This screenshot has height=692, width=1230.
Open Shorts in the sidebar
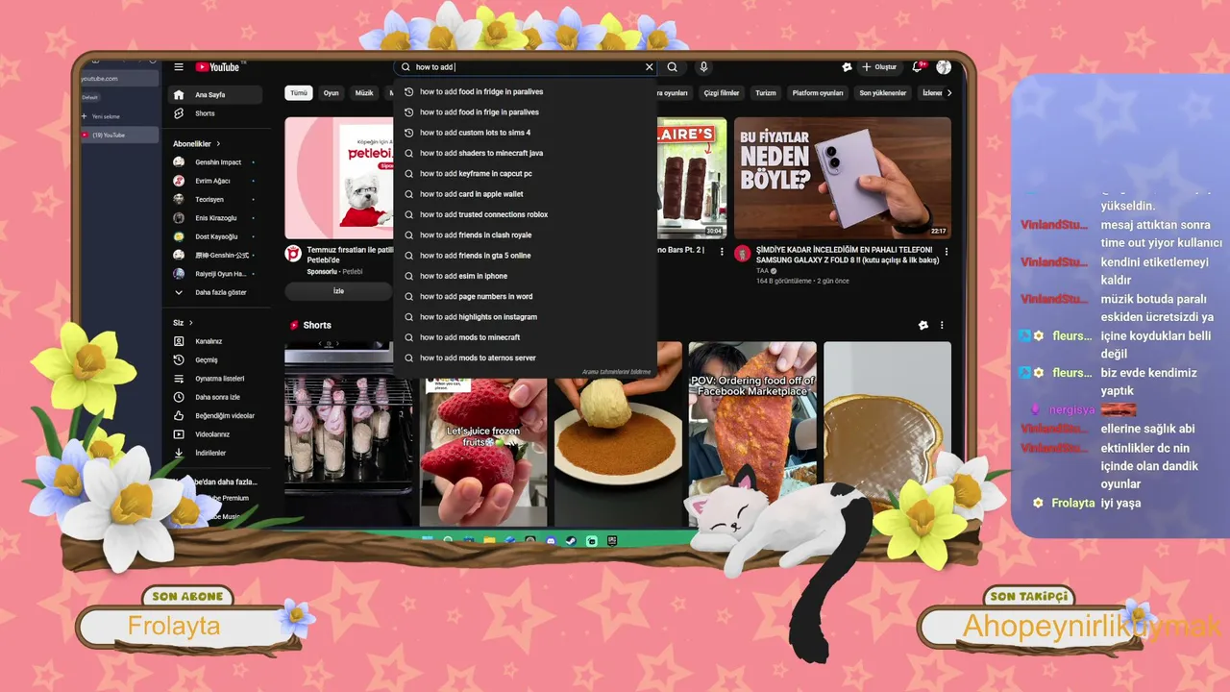coord(213,113)
